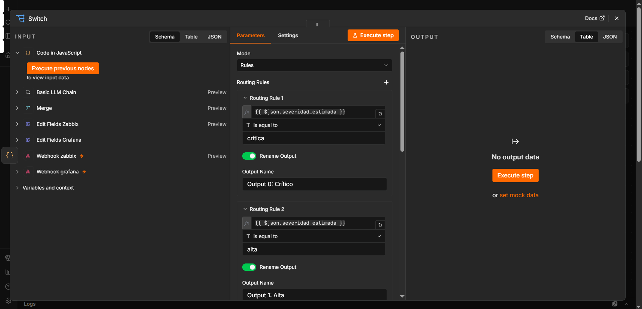642x309 pixels.
Task: Click the Edit Fields Zabbix node icon
Action: [x=28, y=124]
